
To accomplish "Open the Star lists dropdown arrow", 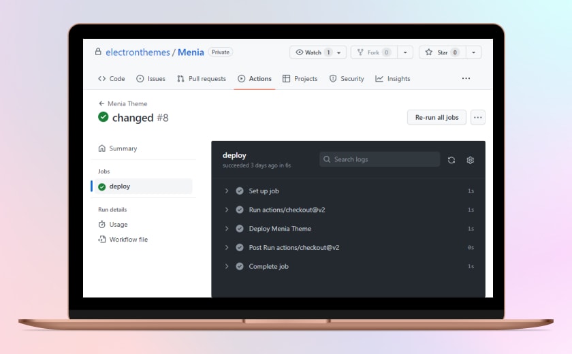I will pos(473,52).
